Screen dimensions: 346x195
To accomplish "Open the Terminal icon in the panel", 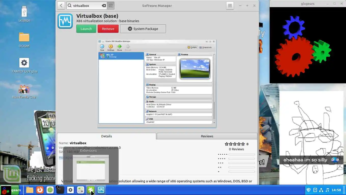I will click(60, 190).
